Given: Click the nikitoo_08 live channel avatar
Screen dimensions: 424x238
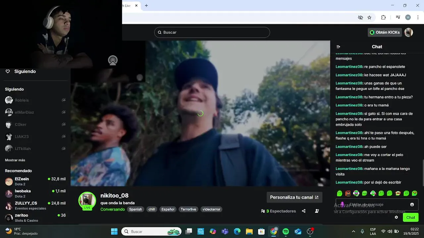Looking at the screenshot, I should (x=87, y=201).
